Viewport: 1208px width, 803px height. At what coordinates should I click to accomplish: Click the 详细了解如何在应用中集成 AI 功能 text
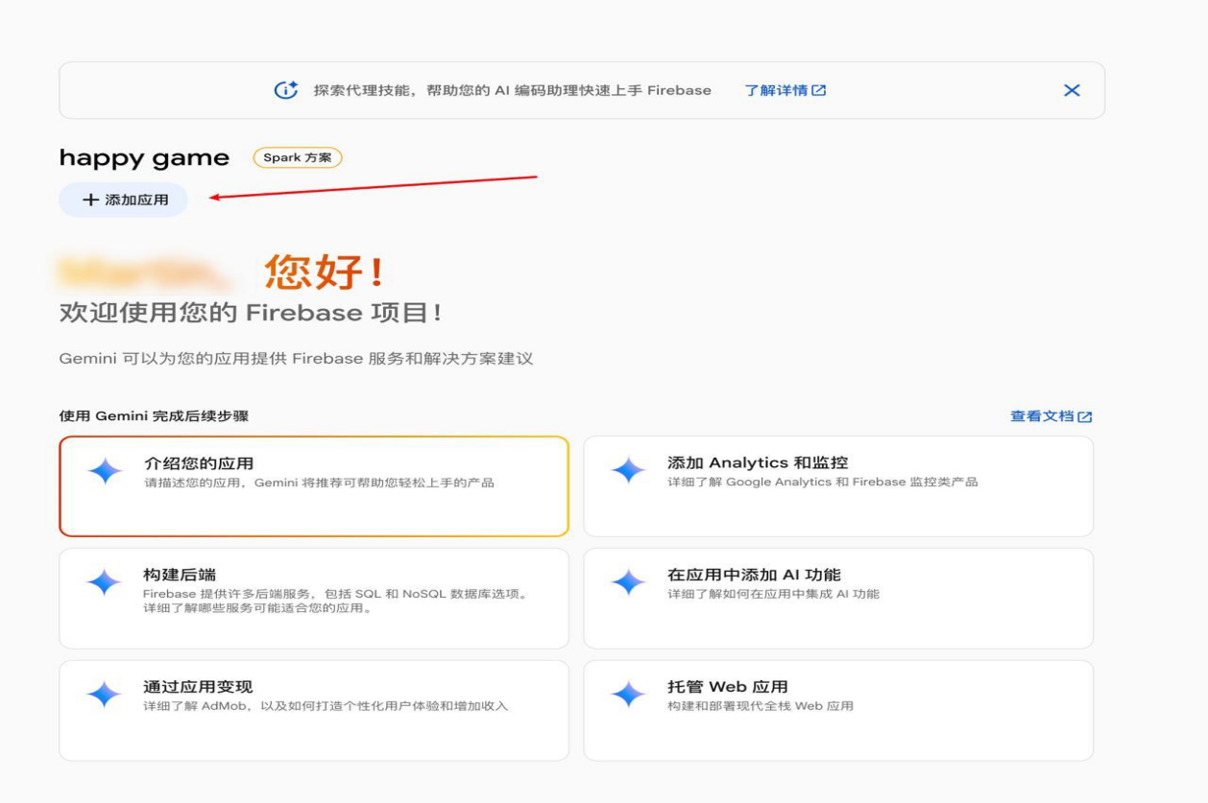(774, 594)
